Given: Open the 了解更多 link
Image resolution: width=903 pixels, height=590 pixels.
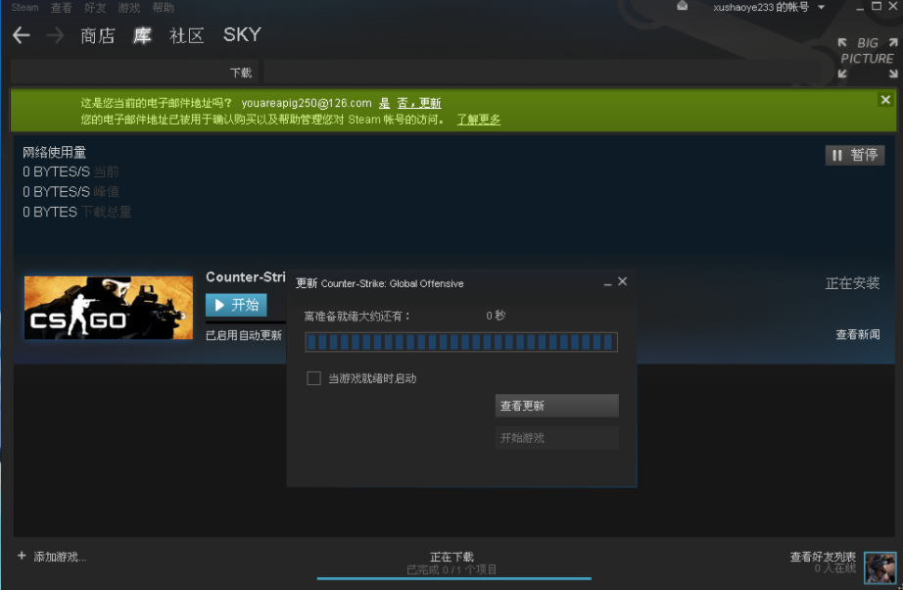Looking at the screenshot, I should (x=479, y=120).
